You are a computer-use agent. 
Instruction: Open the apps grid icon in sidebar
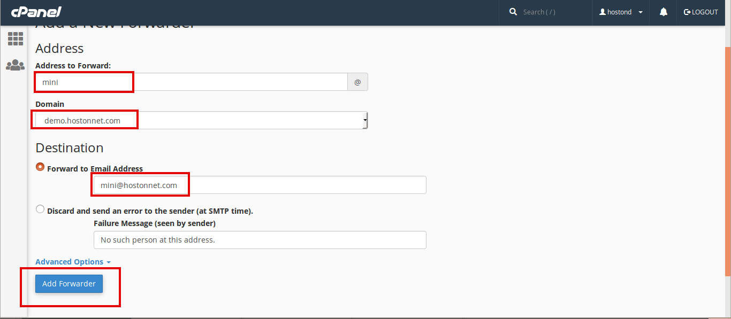point(15,38)
